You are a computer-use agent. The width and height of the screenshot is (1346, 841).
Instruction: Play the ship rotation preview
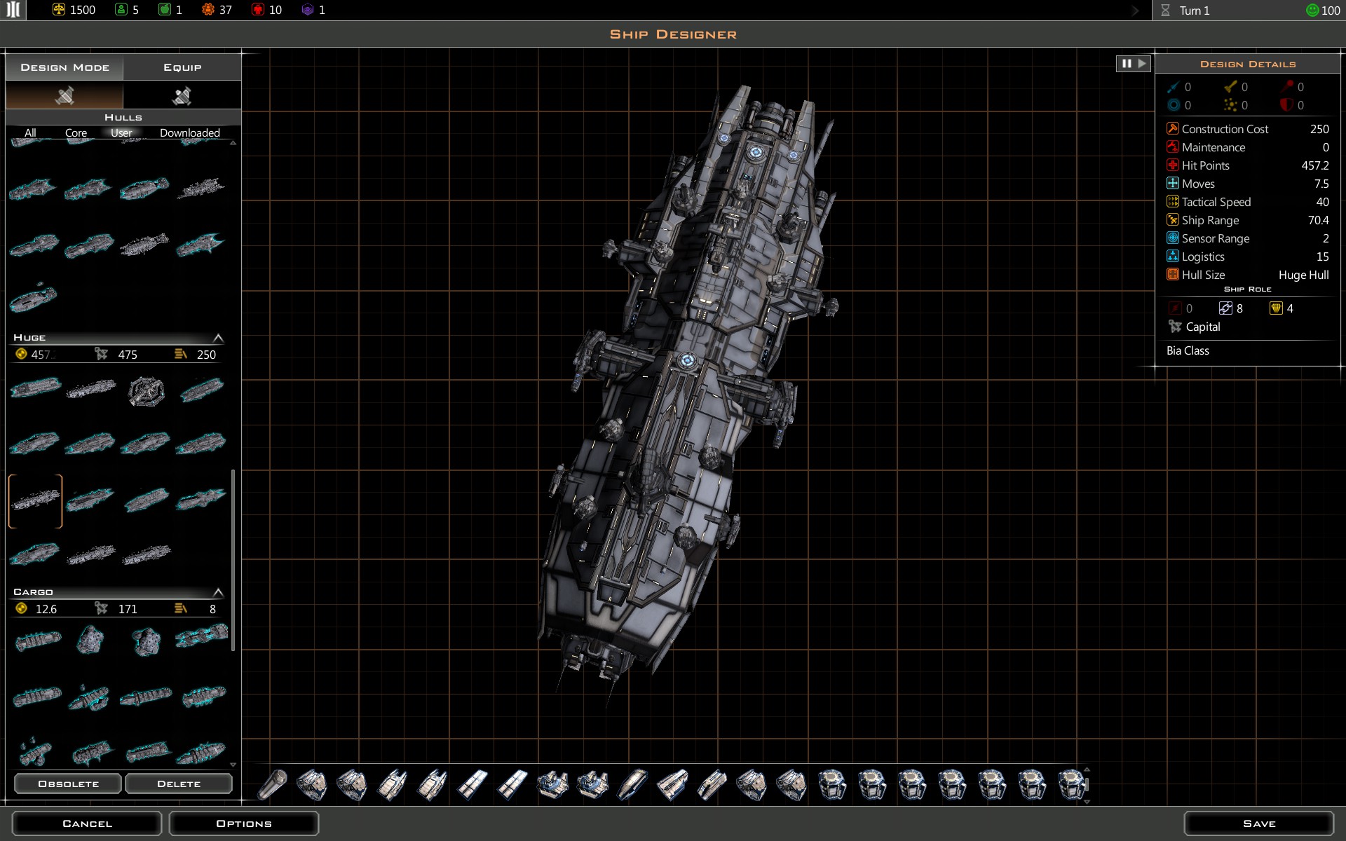pos(1143,64)
